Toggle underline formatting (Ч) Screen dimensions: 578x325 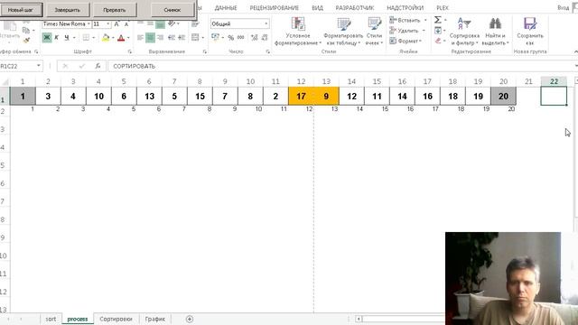(x=67, y=38)
